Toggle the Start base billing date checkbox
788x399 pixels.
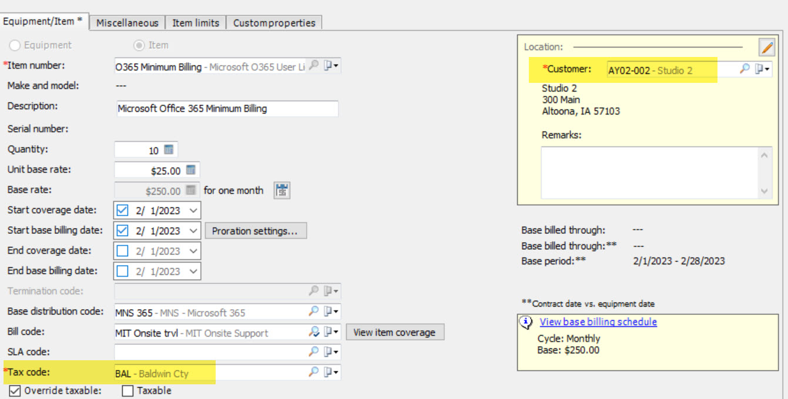[122, 231]
